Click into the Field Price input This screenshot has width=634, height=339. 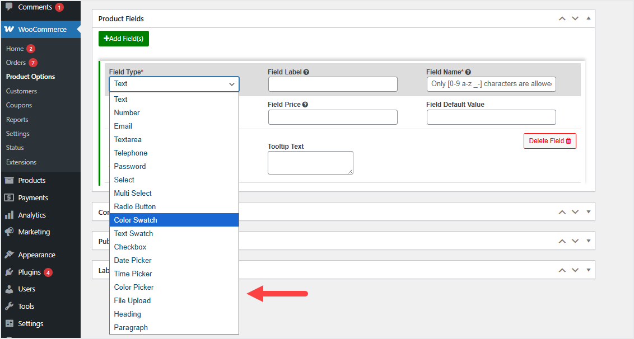(x=333, y=117)
